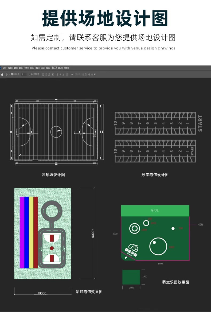Image resolution: width=211 pixels, height=315 pixels.
Task: Align horizontal centers of layers
Action: click(46, 74)
